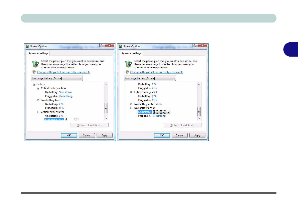Click Restore plan defaults in right dialog
298x210 pixels.
[x=182, y=125]
